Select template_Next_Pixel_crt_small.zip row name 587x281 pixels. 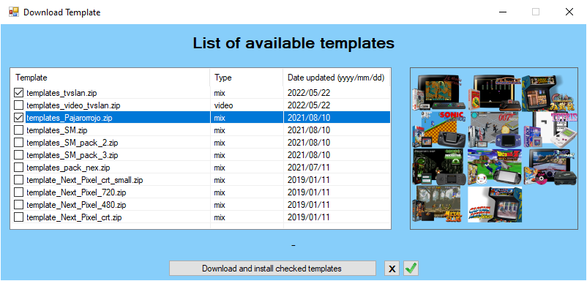tap(85, 180)
